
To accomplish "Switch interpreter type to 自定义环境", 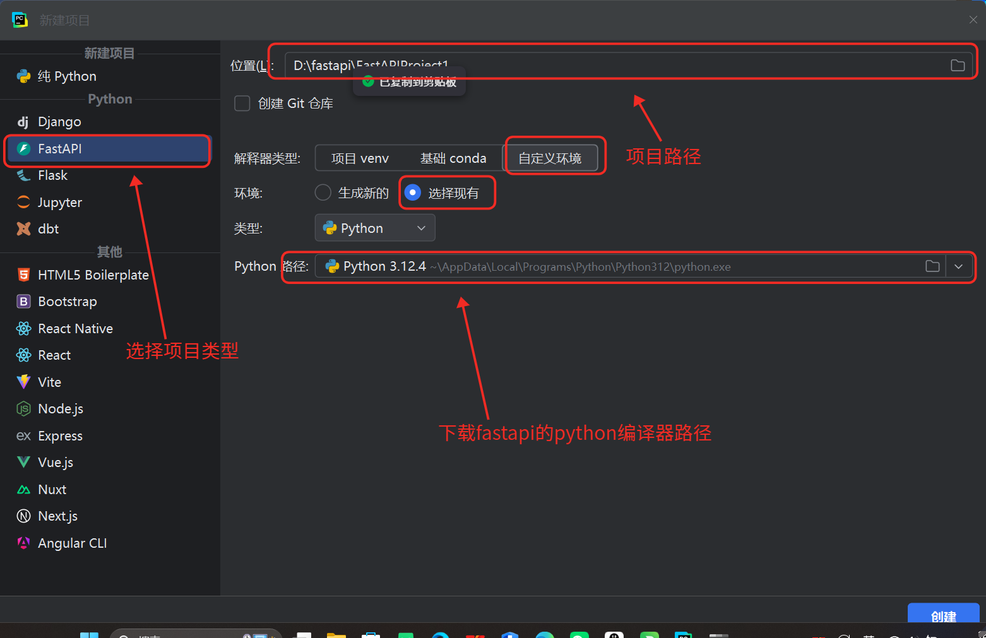I will click(x=550, y=158).
